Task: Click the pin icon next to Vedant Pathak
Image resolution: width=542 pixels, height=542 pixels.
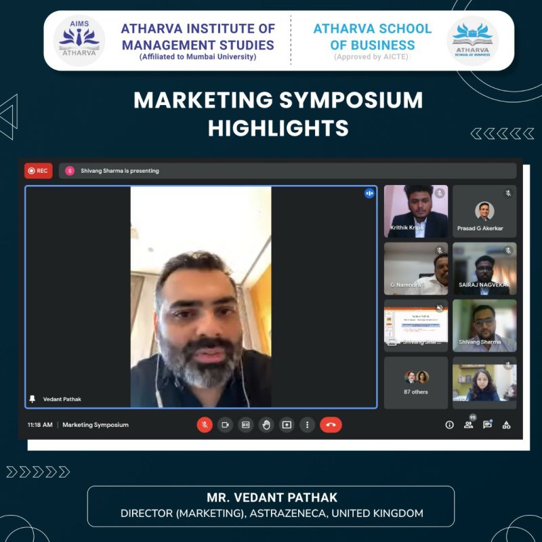Action: click(32, 399)
